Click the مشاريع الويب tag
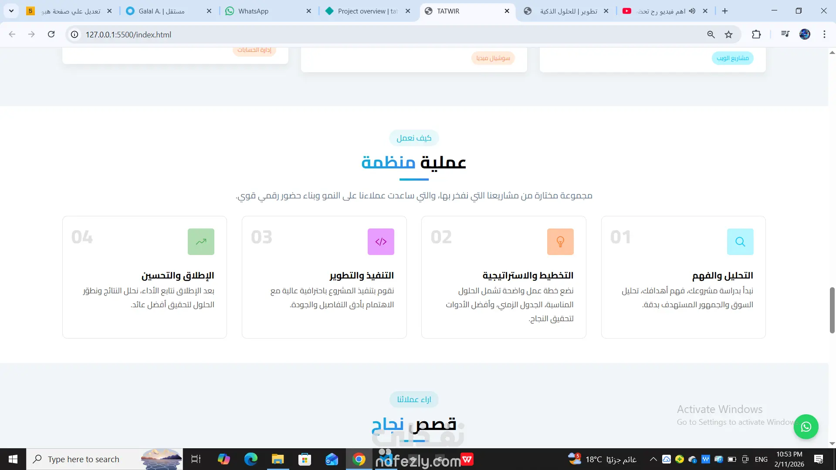This screenshot has width=836, height=470. [733, 58]
